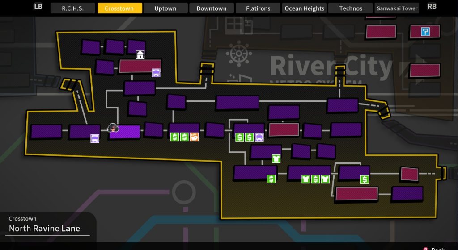The width and height of the screenshot is (458, 250).
Task: Open the R.C.H.S. map tab
Action: (73, 8)
